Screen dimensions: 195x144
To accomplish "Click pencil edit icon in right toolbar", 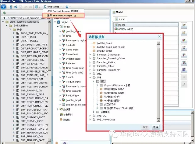I will coord(184,84).
